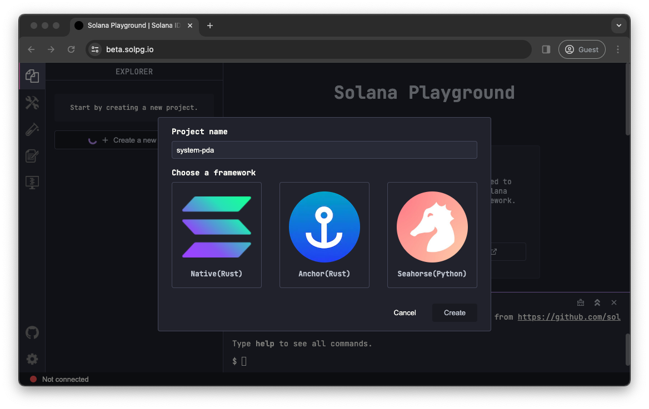Cancel the new project dialog
Screen dimensions: 649x409
click(405, 312)
